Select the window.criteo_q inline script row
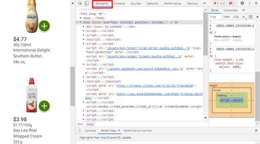This screenshot has height=144, width=260. pos(144,107)
